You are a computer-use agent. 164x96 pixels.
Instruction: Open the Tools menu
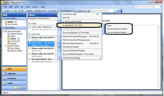point(28,7)
